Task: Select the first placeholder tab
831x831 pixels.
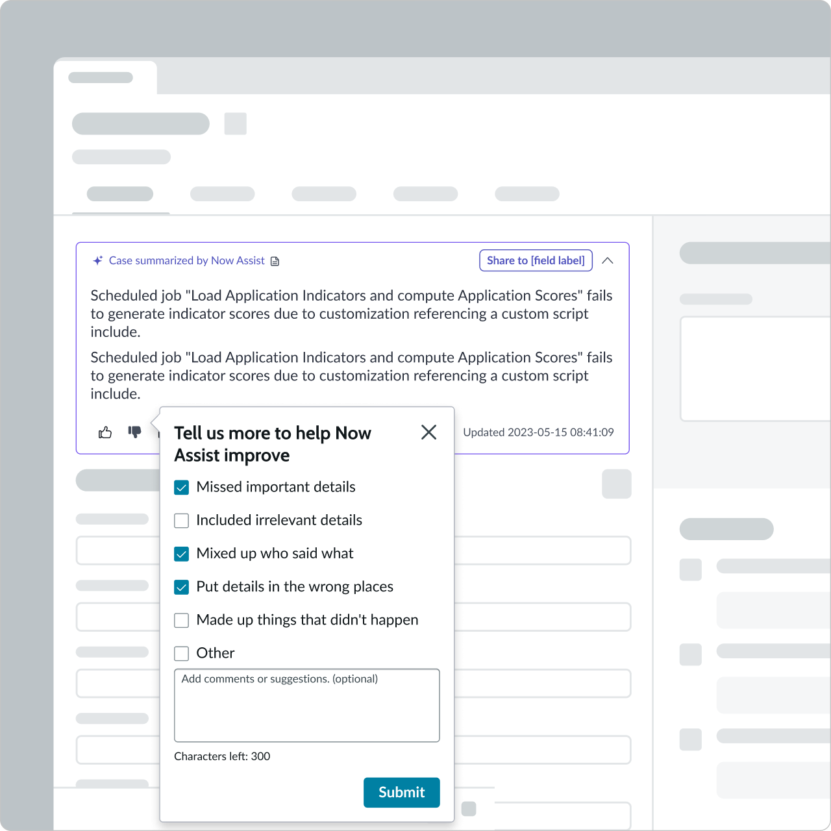Action: pyautogui.click(x=120, y=194)
